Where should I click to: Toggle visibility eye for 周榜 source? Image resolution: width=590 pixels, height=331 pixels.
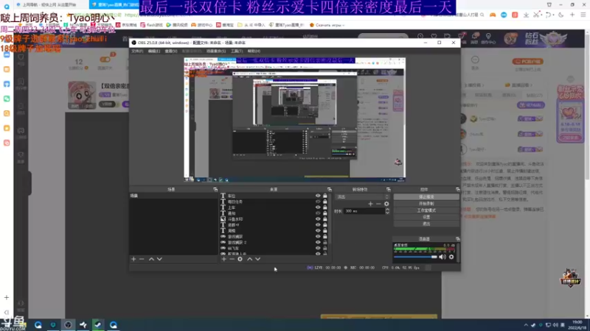[318, 230]
